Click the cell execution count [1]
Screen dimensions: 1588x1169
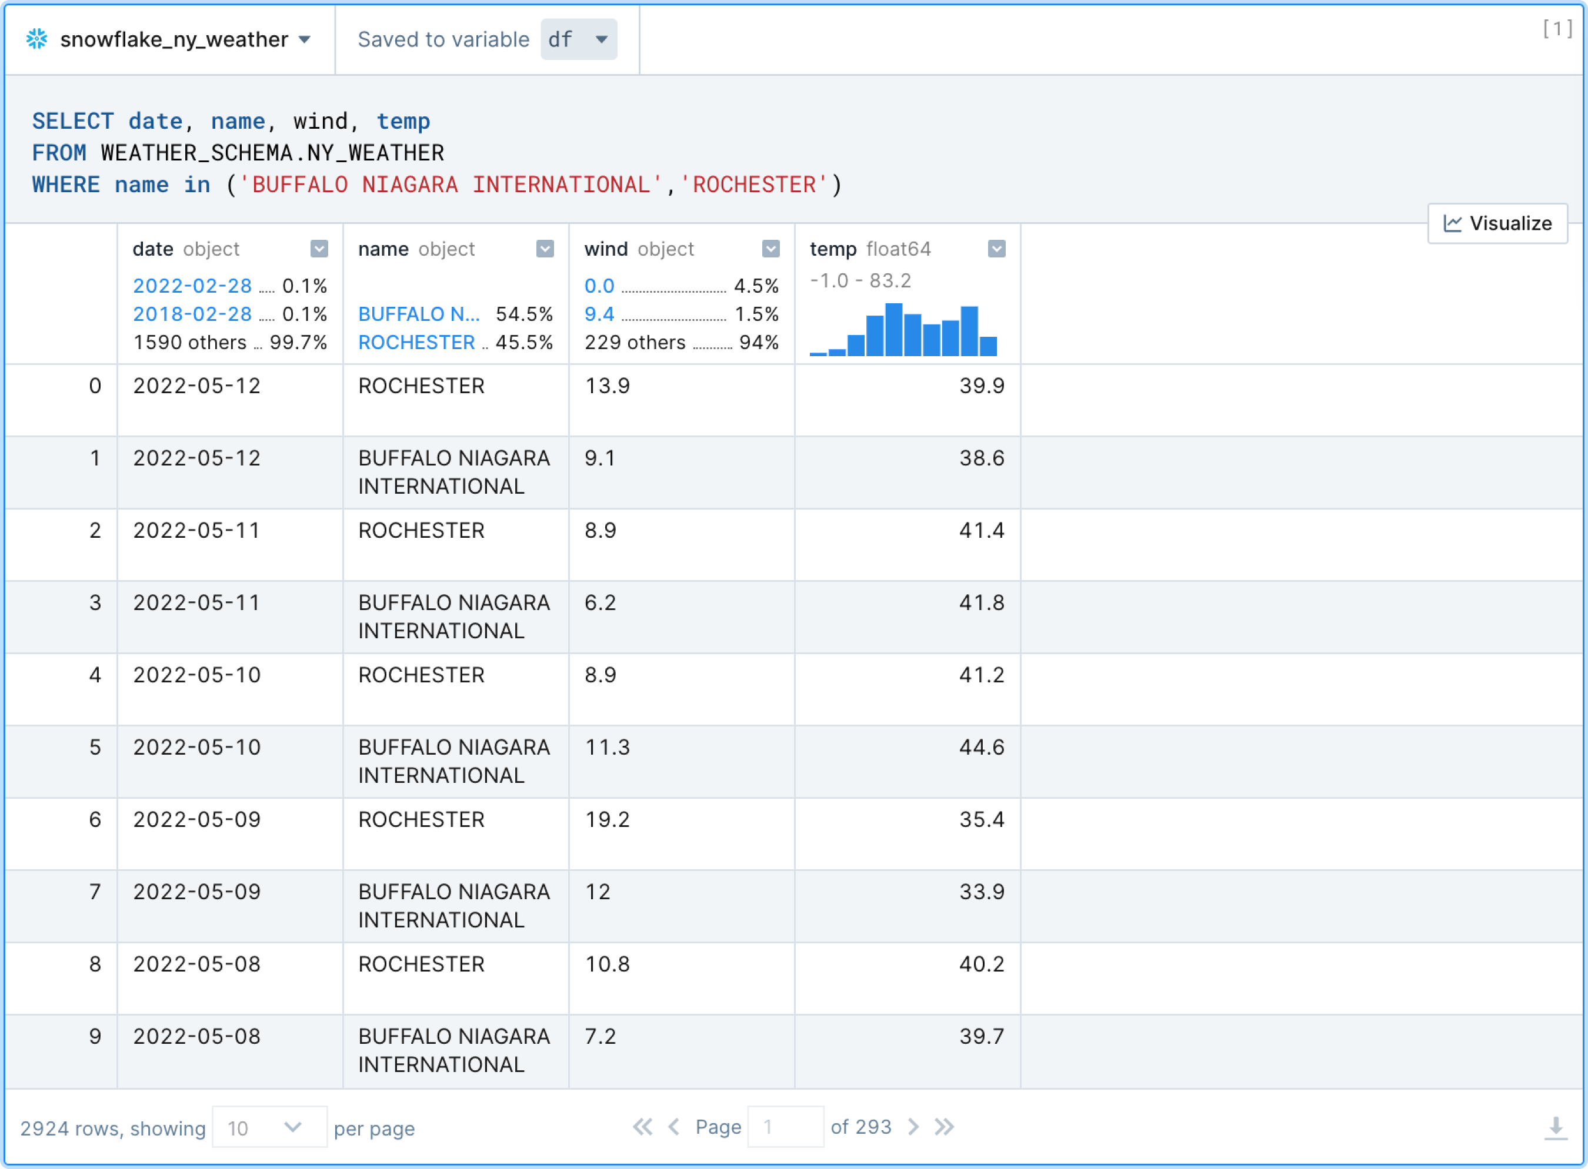[x=1557, y=28]
